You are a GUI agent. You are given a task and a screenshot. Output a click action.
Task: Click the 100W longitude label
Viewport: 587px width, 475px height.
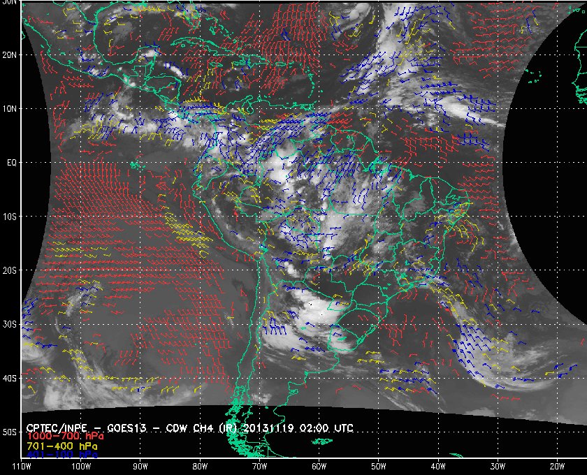pyautogui.click(x=81, y=467)
